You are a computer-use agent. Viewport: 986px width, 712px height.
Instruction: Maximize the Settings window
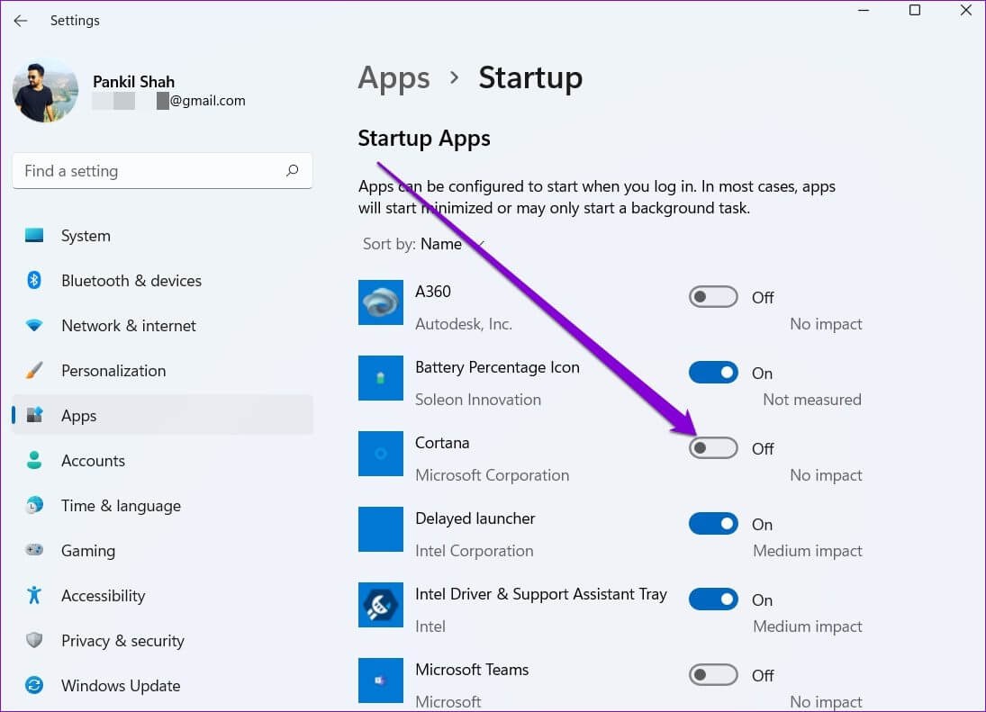pos(914,10)
